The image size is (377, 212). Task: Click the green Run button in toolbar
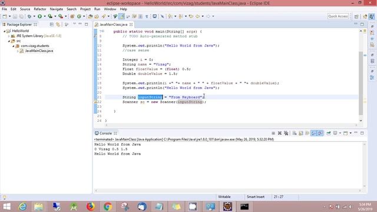tap(39, 16)
